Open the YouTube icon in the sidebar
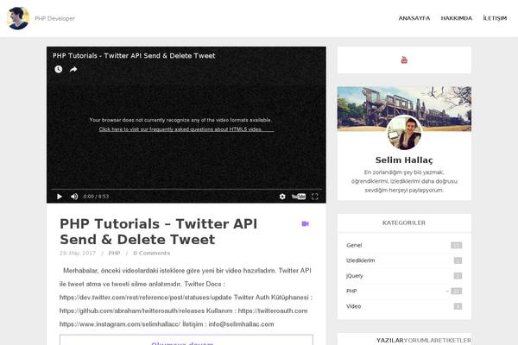518x345 pixels. (404, 60)
